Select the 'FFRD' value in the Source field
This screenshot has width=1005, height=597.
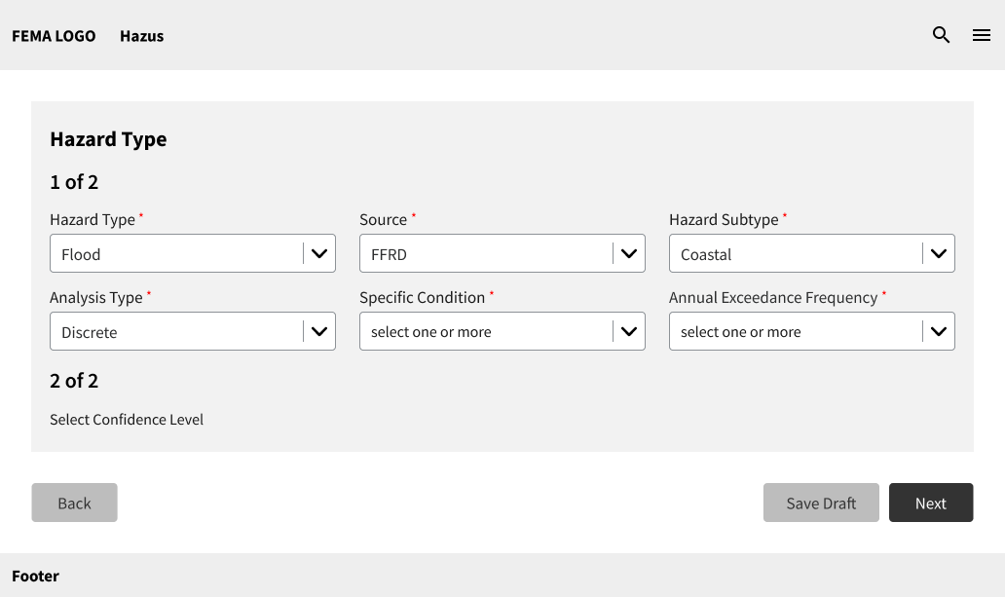tap(389, 254)
